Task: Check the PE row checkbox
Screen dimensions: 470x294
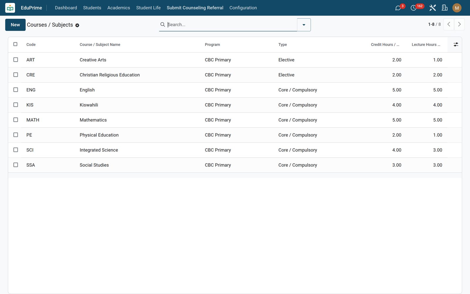Action: 16,135
